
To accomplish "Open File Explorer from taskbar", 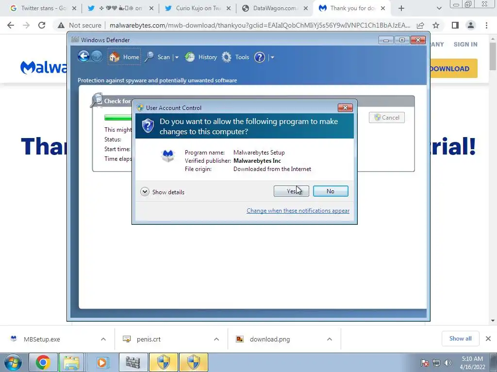I will coord(71,362).
